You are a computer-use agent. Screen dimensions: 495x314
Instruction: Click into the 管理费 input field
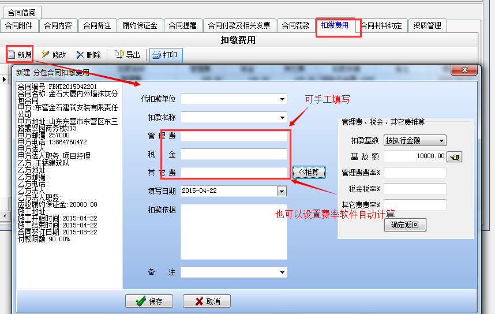tap(234, 136)
